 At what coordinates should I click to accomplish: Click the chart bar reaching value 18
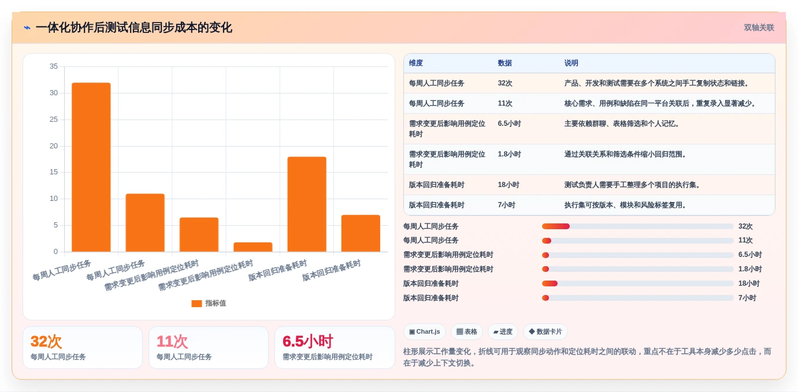click(307, 204)
